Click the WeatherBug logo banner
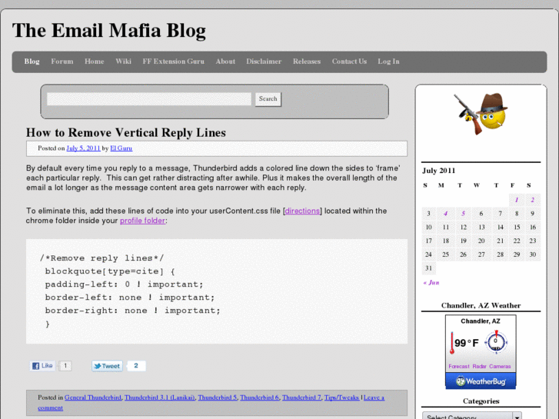Viewport: 559px width, 419px height. 481,381
